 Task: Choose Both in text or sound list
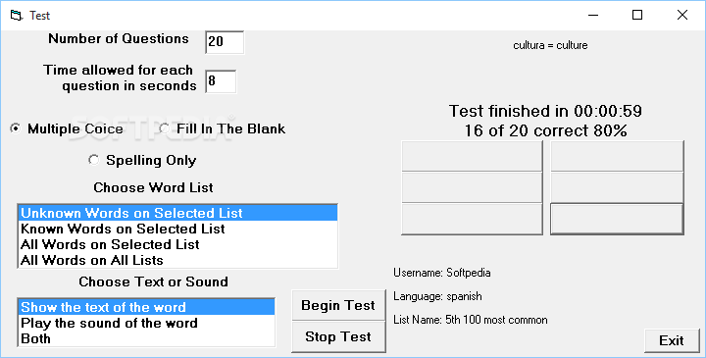(146, 338)
